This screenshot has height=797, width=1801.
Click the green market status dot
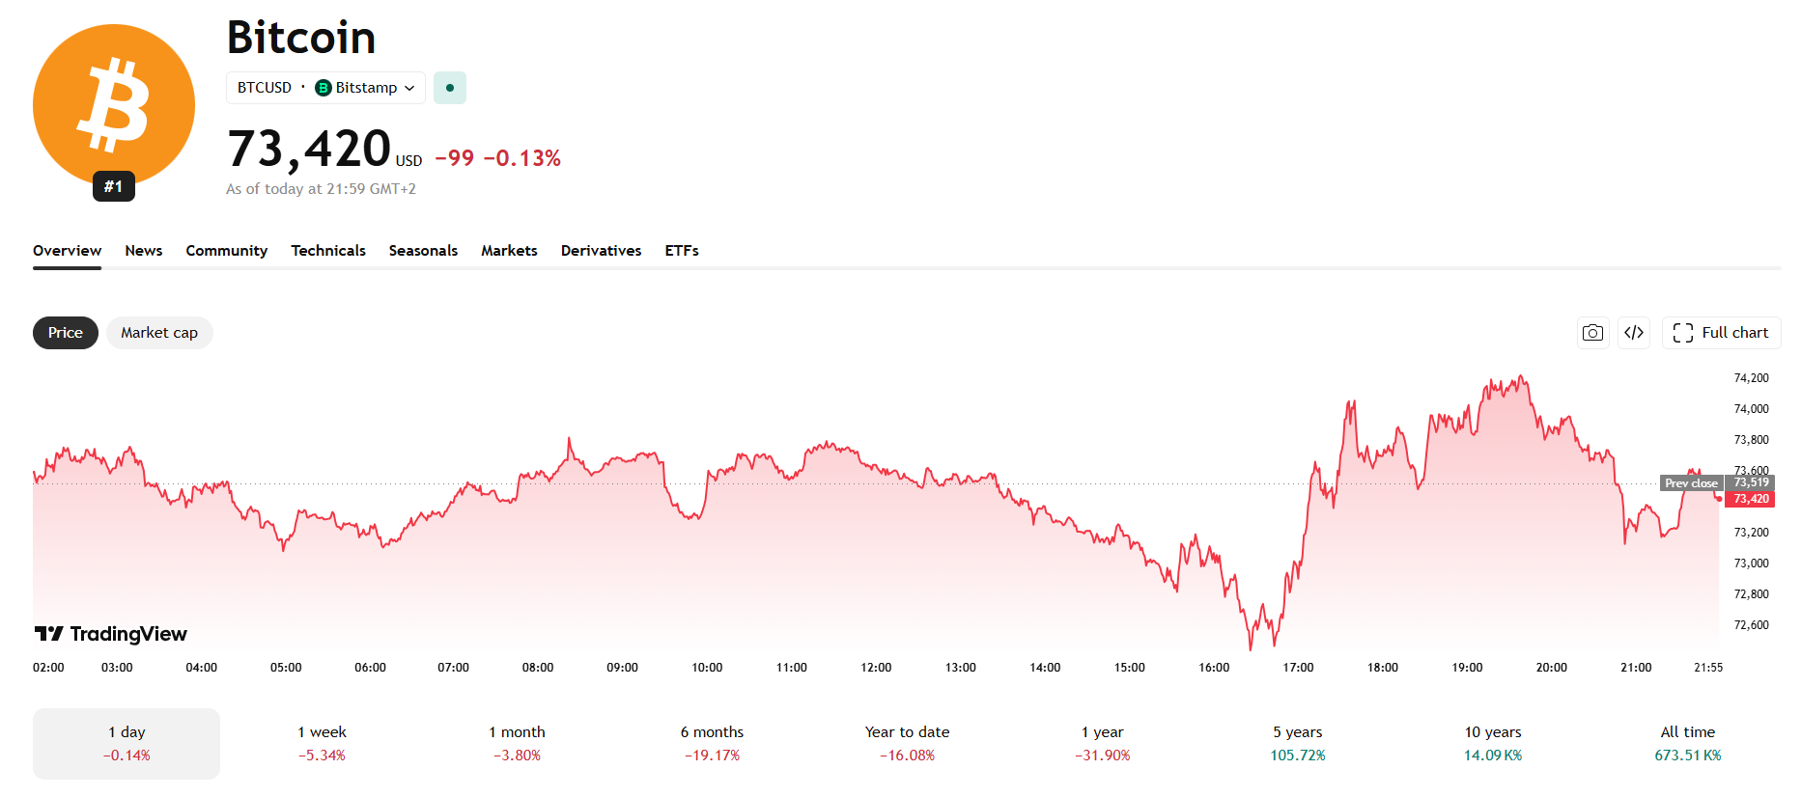450,88
